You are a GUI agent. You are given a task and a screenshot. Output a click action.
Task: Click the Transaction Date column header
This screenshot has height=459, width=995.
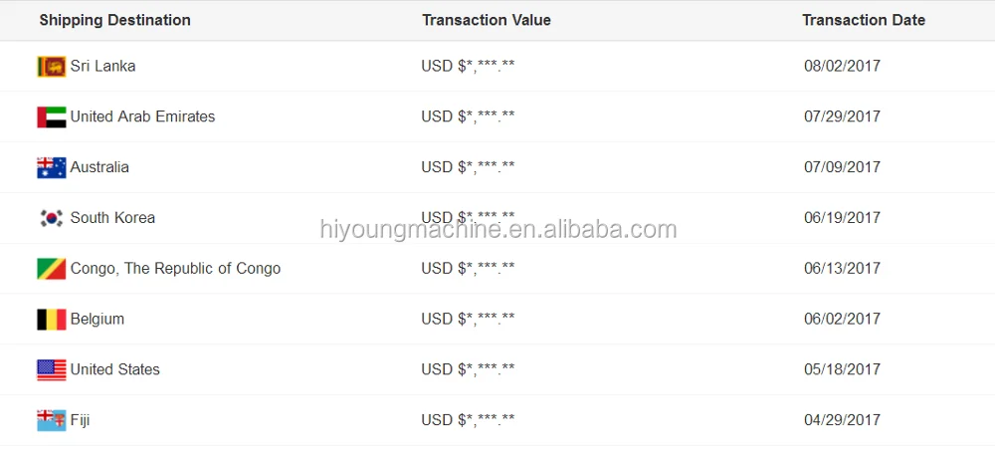(864, 20)
